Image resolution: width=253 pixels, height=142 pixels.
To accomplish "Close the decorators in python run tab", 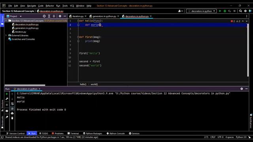I will pos(40,89).
